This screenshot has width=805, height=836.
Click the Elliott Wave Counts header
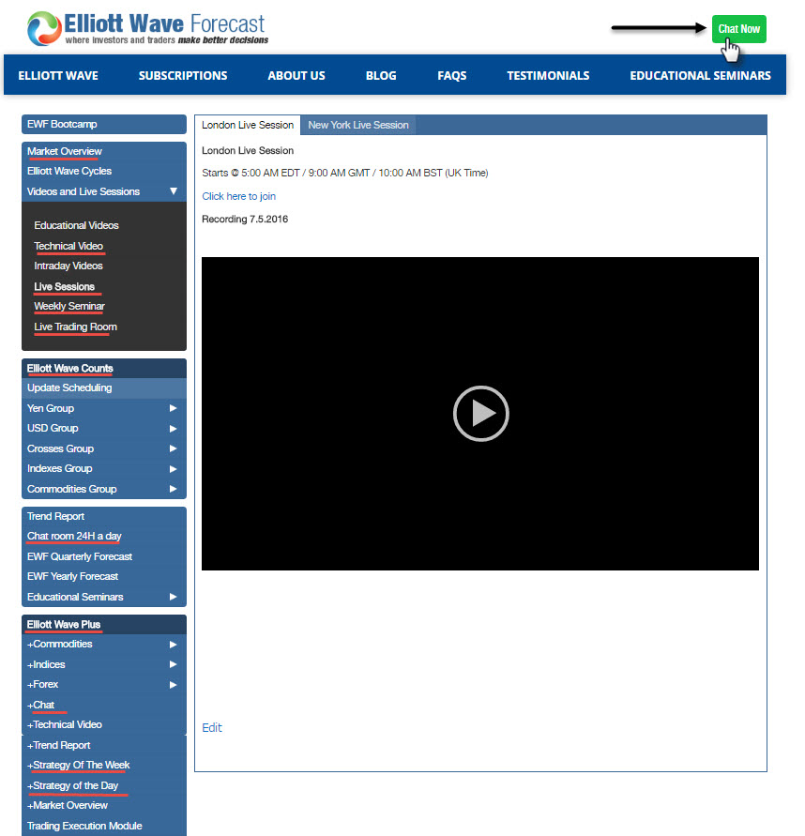(x=104, y=369)
